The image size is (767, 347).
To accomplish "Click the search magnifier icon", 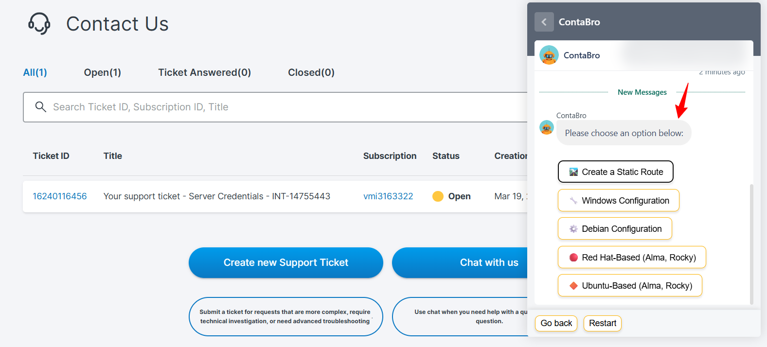I will pos(41,107).
